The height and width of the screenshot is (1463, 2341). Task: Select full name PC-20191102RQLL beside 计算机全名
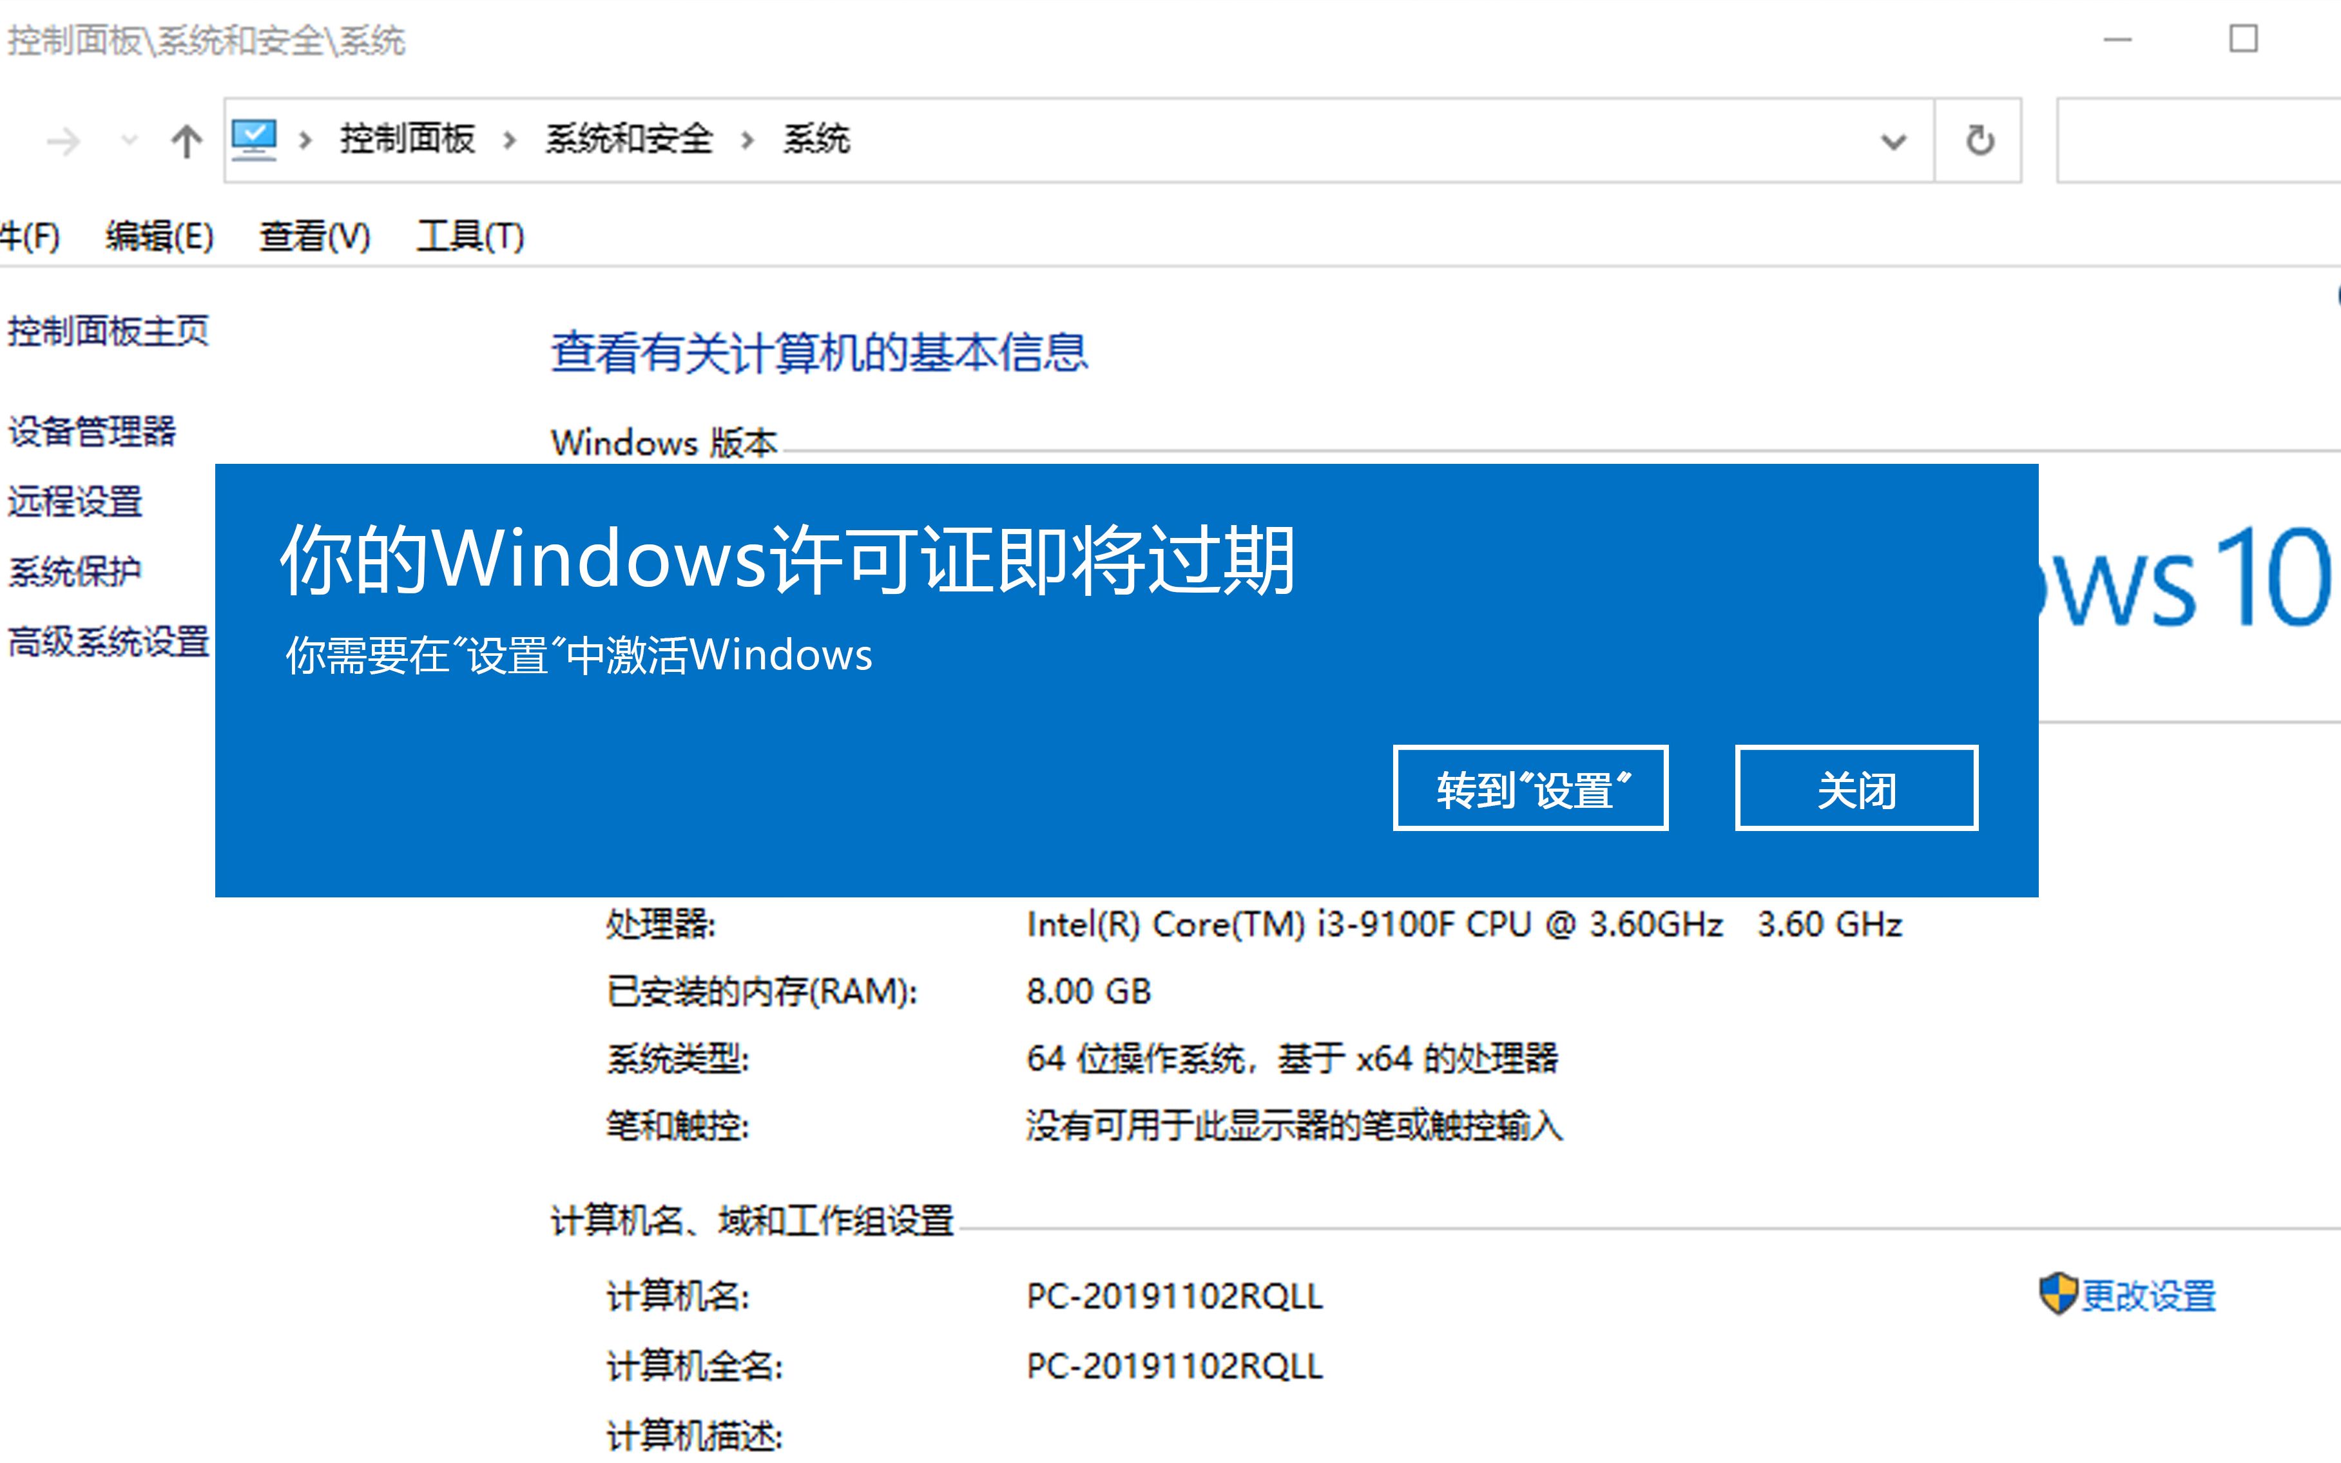[x=1174, y=1365]
